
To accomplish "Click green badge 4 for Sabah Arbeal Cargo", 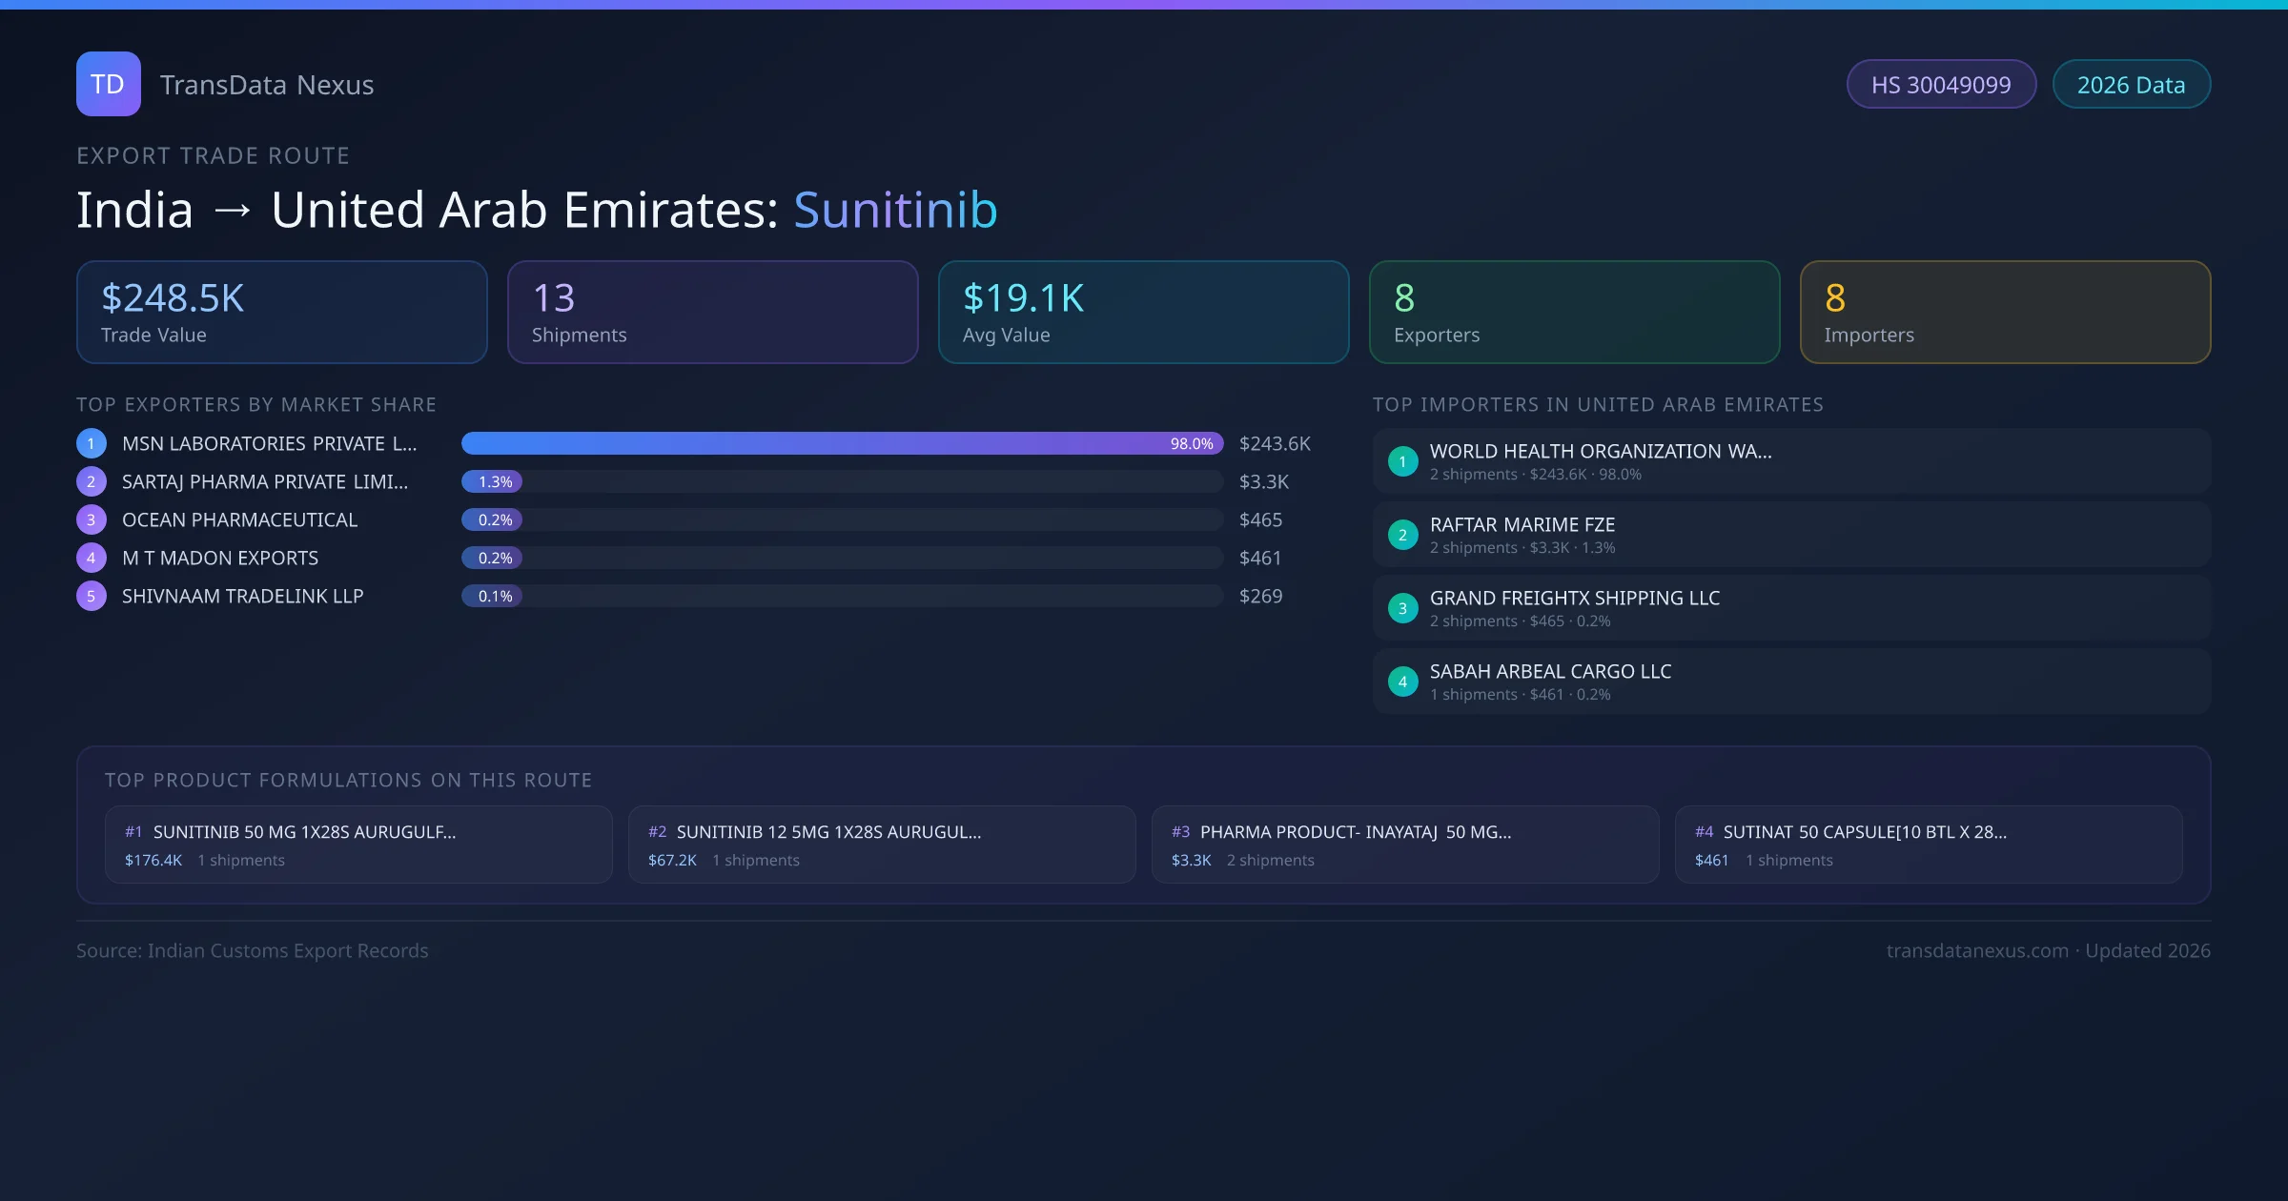I will [x=1402, y=682].
